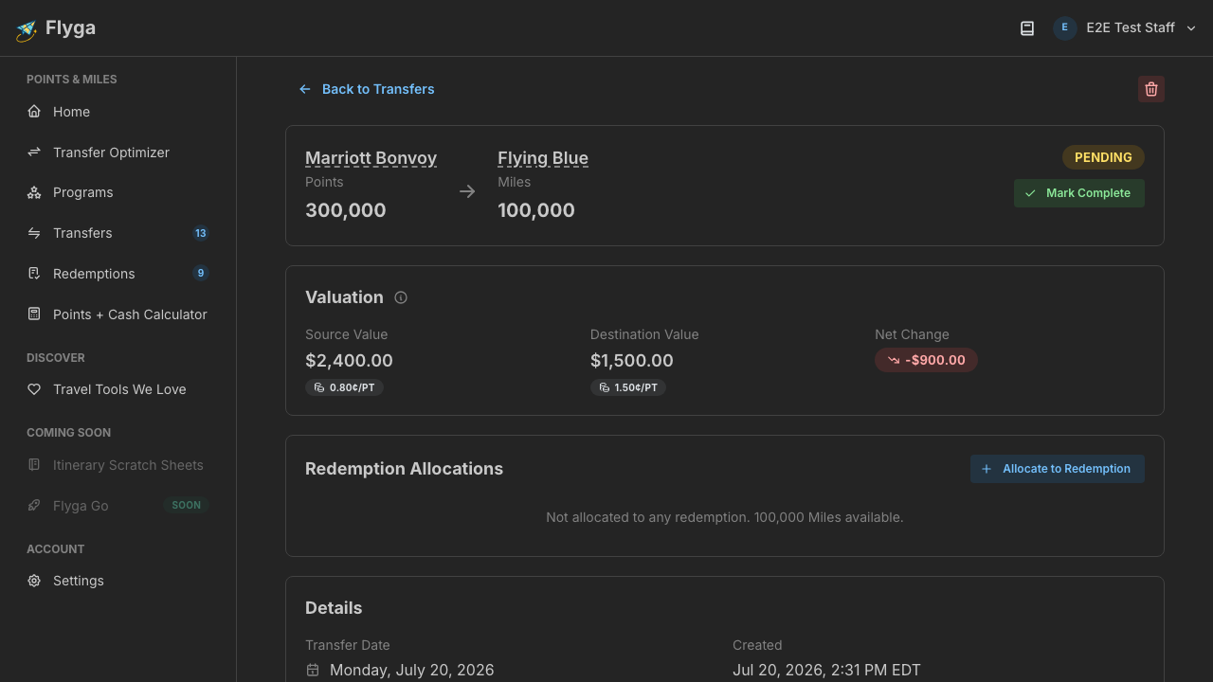The width and height of the screenshot is (1213, 682).
Task: Click the arrow between source and destination programs
Action: point(467,191)
